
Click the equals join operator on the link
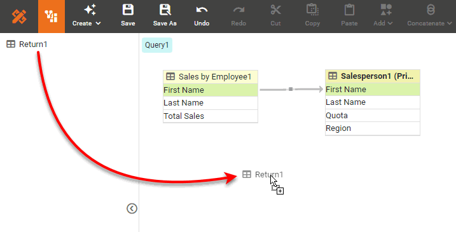pyautogui.click(x=291, y=89)
